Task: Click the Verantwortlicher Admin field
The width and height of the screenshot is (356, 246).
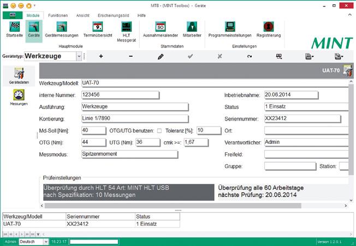Action: tap(306, 142)
